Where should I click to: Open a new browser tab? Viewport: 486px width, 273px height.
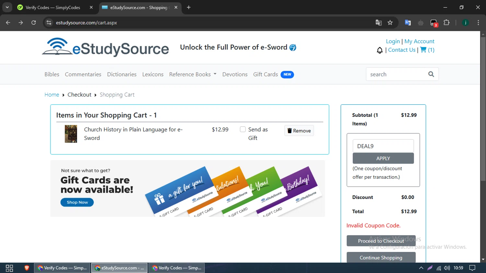point(189,7)
